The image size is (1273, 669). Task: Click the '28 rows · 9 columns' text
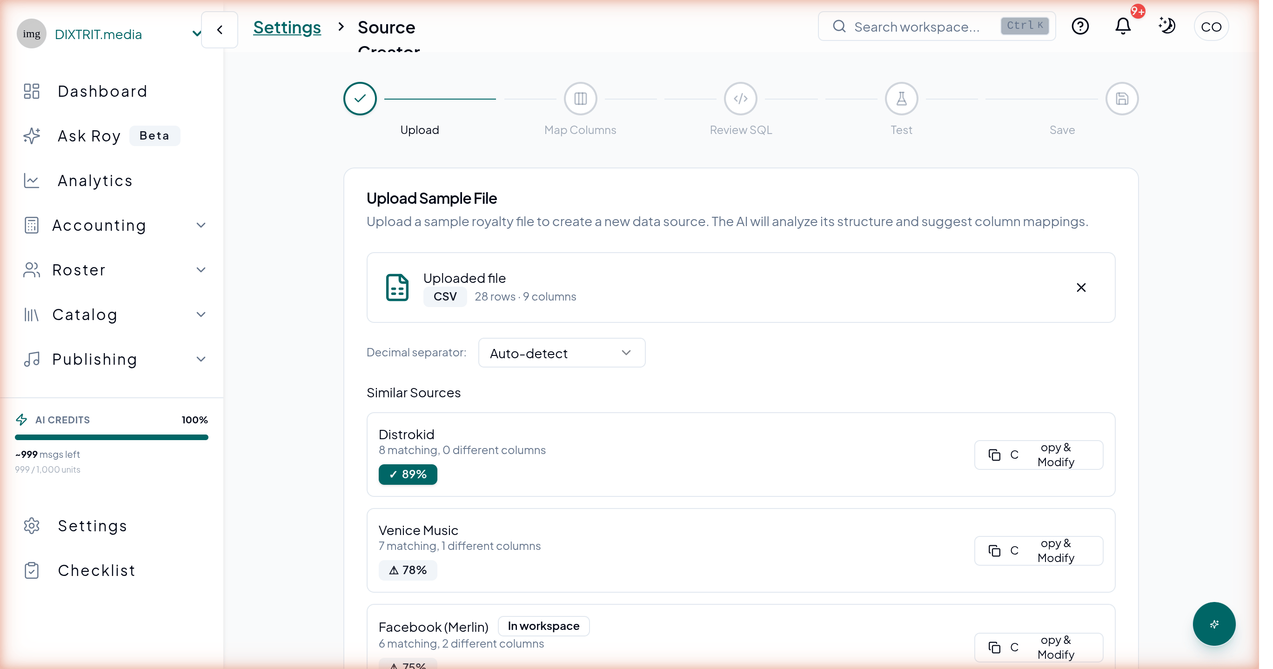click(x=525, y=296)
